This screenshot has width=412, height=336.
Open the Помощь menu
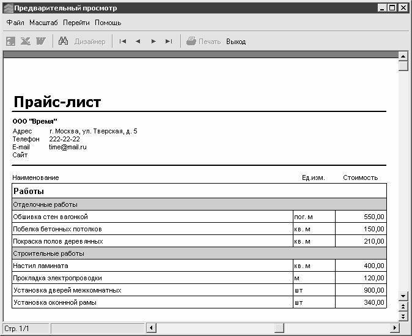(108, 23)
